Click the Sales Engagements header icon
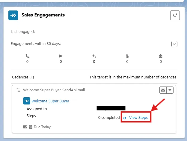Image resolution: width=187 pixels, height=141 pixels. coord(13,15)
